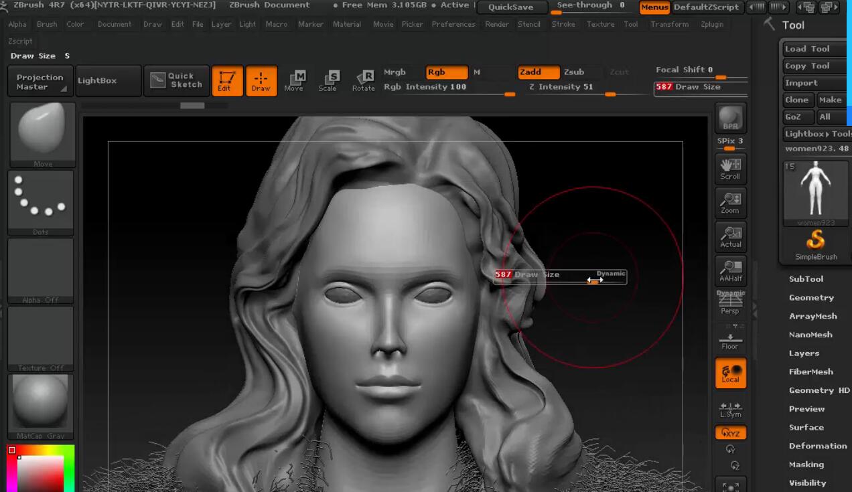Viewport: 852px width, 492px height.
Task: Select the Scroll navigation icon
Action: (x=730, y=168)
